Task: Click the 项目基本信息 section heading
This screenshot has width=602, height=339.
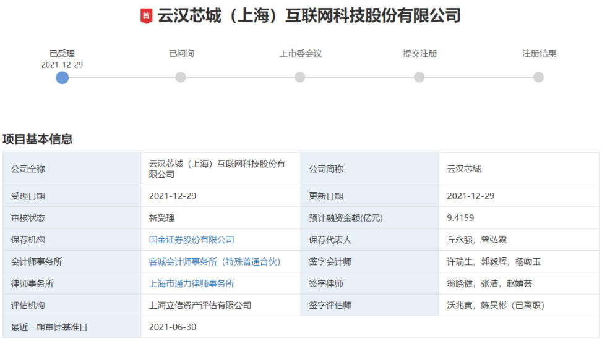Action: point(38,139)
